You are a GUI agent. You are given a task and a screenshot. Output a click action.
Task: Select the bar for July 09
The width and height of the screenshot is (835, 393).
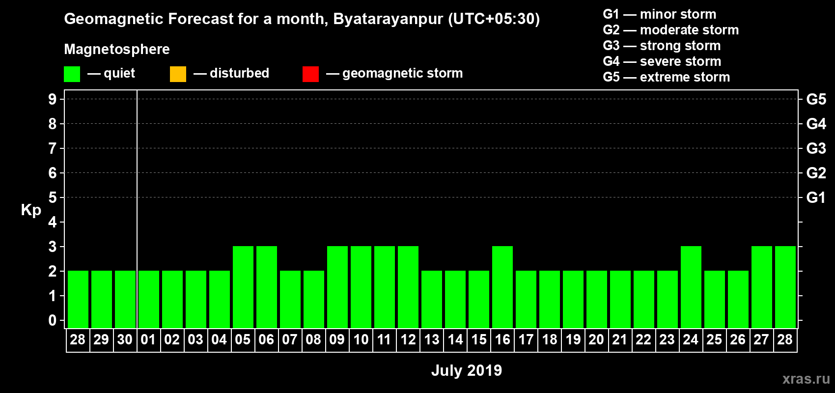tap(337, 287)
